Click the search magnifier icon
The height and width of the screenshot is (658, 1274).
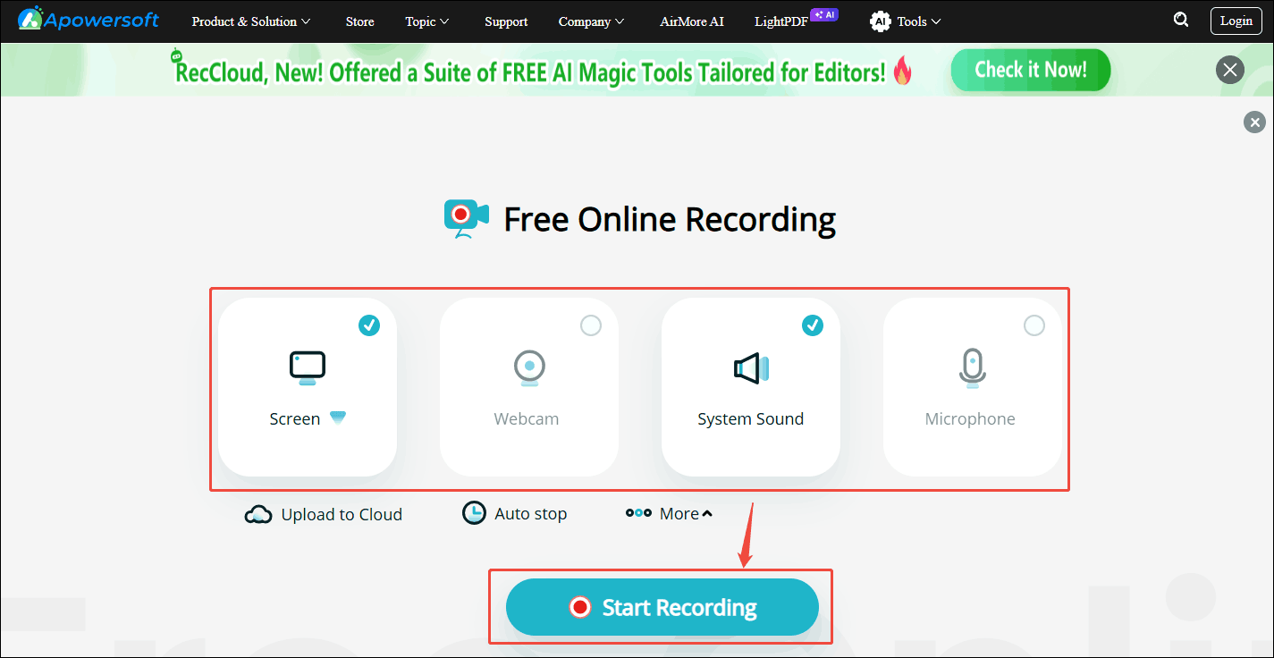point(1181,19)
